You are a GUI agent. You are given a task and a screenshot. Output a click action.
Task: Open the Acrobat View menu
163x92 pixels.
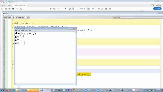pos(7,3)
